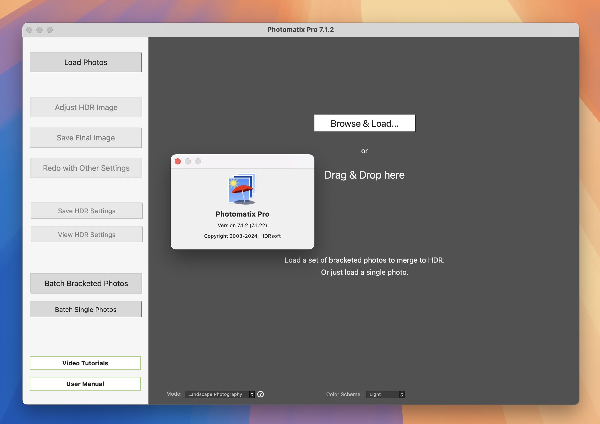Click Redo with Other Settings button
The width and height of the screenshot is (600, 424).
(86, 168)
